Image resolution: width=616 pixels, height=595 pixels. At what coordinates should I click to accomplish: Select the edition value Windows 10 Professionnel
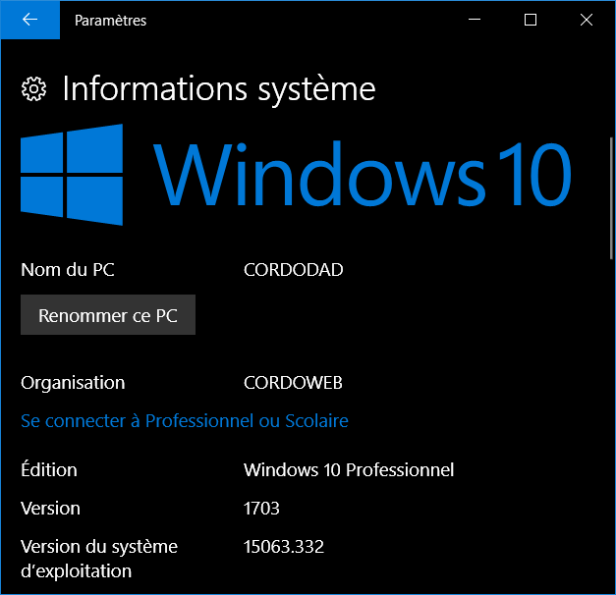tap(349, 469)
